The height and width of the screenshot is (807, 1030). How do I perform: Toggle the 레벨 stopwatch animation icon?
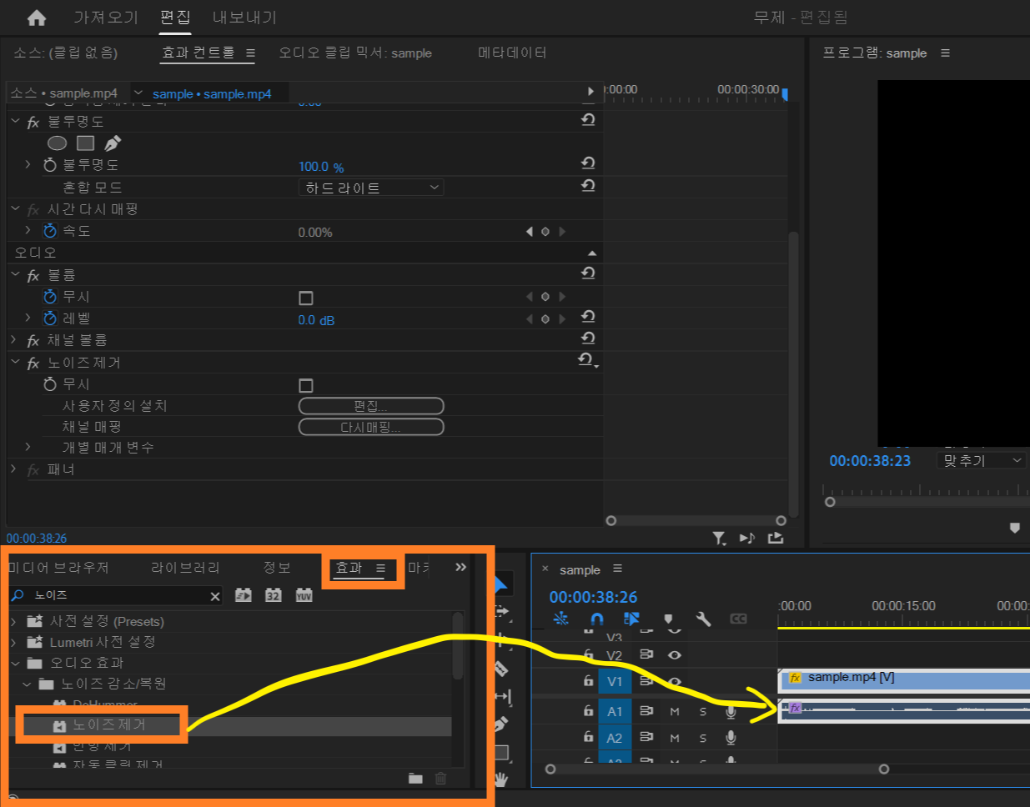point(50,318)
